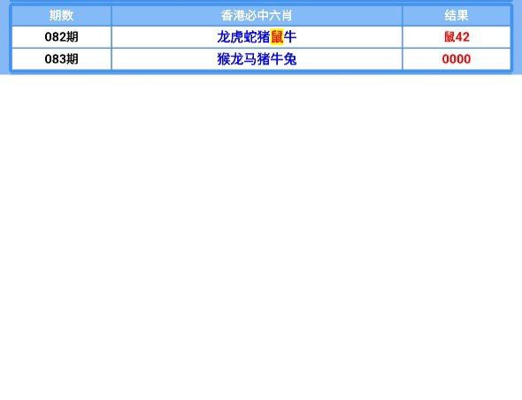Click the 兔 character in 083期 row
Screen dimensions: 522x400
(290, 59)
